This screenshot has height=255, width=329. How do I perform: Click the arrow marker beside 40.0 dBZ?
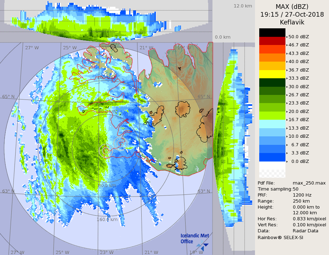[x=287, y=62]
